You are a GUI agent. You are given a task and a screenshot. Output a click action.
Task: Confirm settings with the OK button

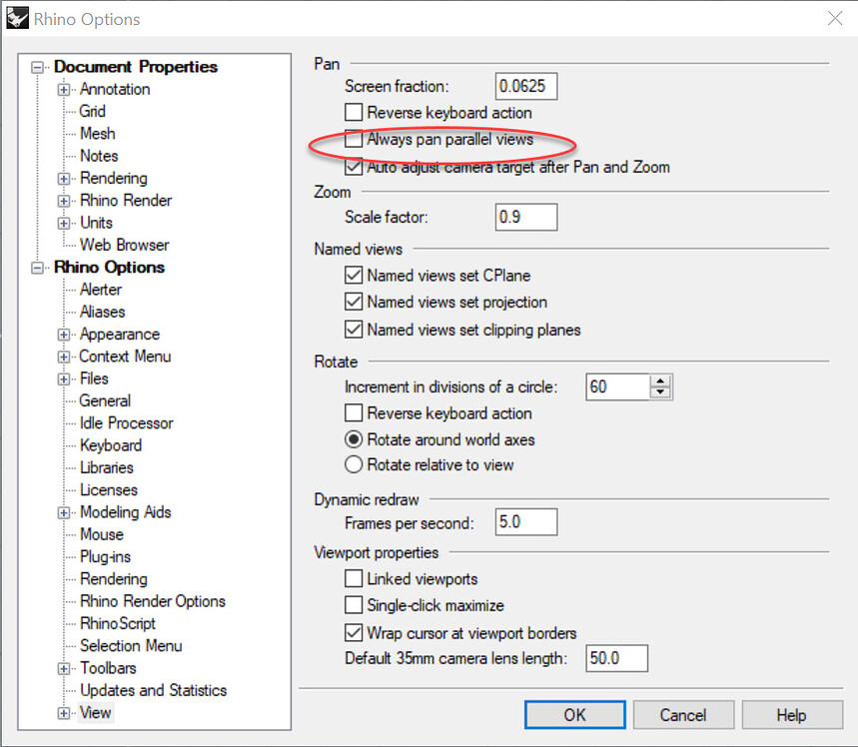pos(574,714)
